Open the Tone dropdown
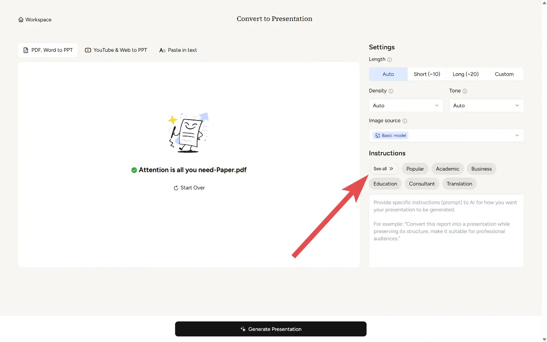This screenshot has width=547, height=342. tap(486, 106)
